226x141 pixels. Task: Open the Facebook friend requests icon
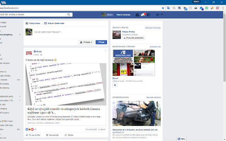(137, 15)
